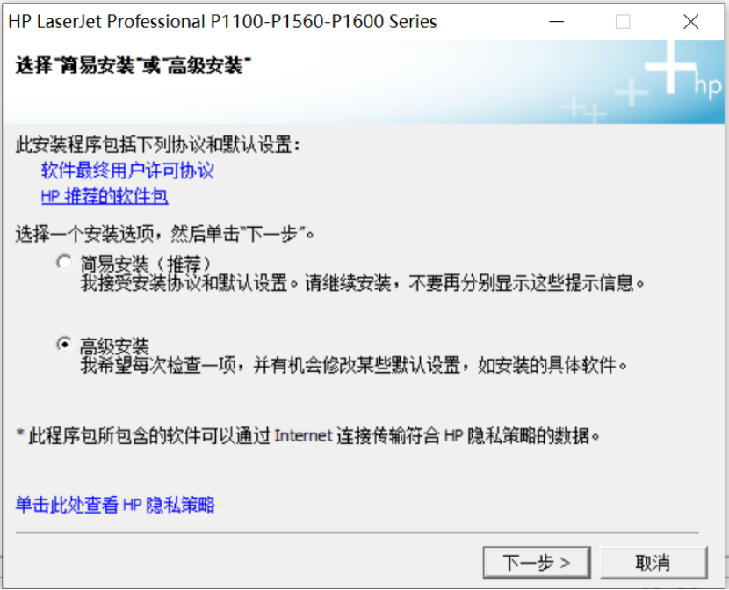Click the maximize window icon
This screenshot has width=729, height=590.
(x=623, y=21)
